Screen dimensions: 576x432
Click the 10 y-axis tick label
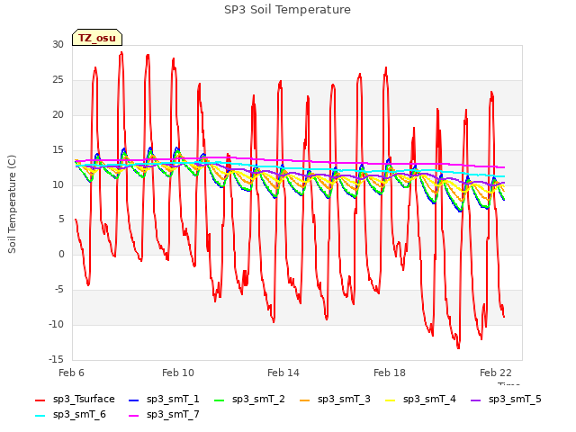[58, 184]
